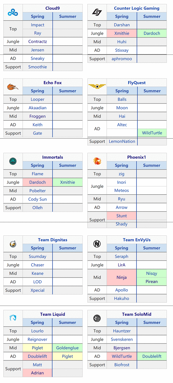
Task: Select the Team Liquid horse logo
Action: tap(13, 318)
